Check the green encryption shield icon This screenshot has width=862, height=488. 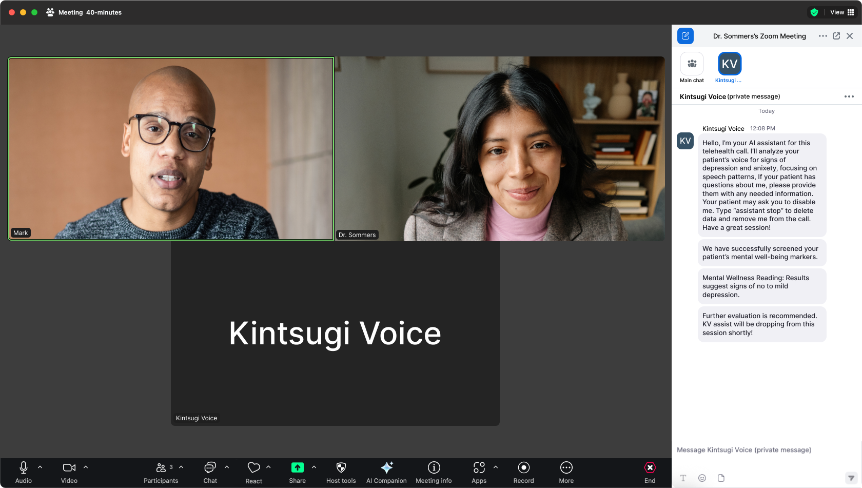(x=814, y=12)
